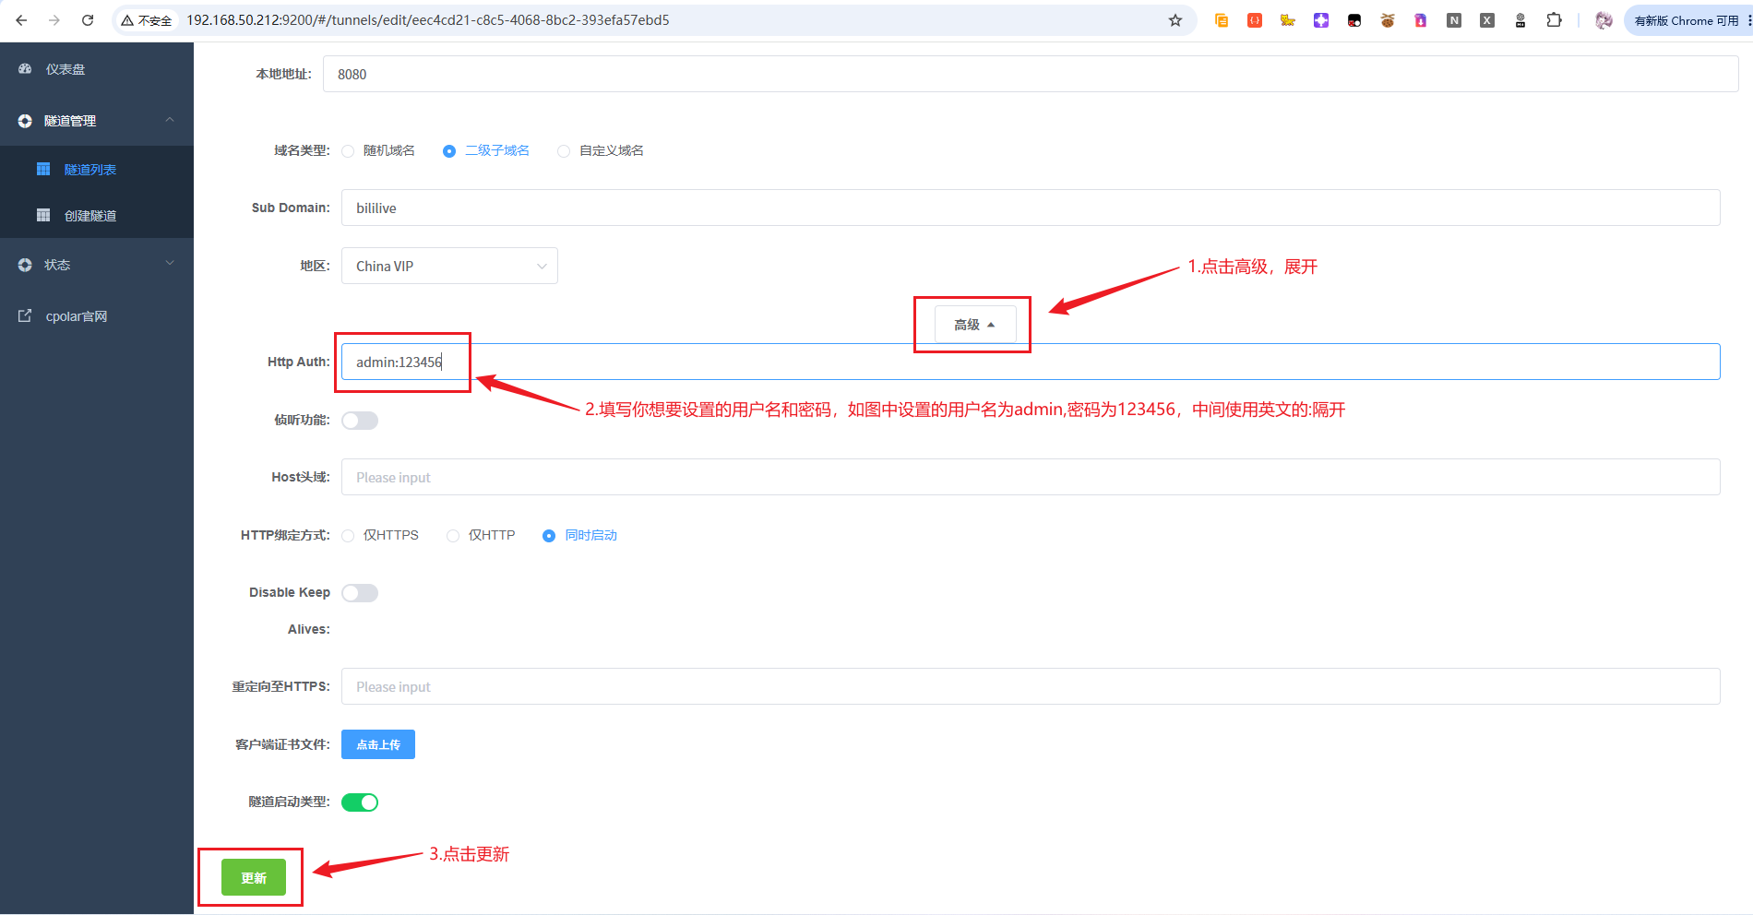Click the 有新版 Chrome 可用 update chip
Image resolution: width=1753 pixels, height=915 pixels.
point(1685,20)
